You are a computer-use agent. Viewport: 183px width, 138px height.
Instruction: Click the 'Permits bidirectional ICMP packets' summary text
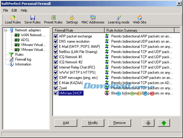(x=142, y=78)
